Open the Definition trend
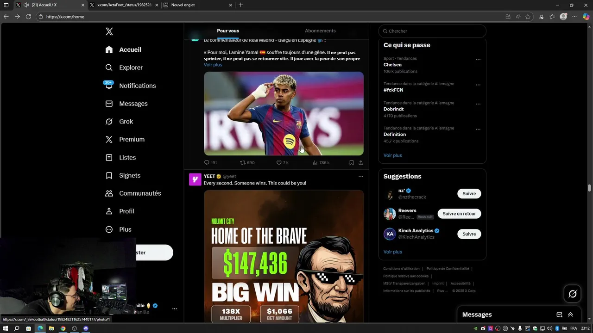This screenshot has height=333, width=593. (x=395, y=135)
